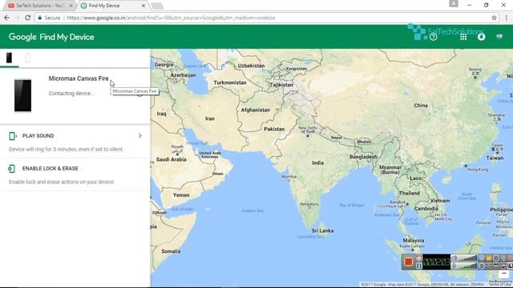Zoom out the map with minus button

pos(504,274)
